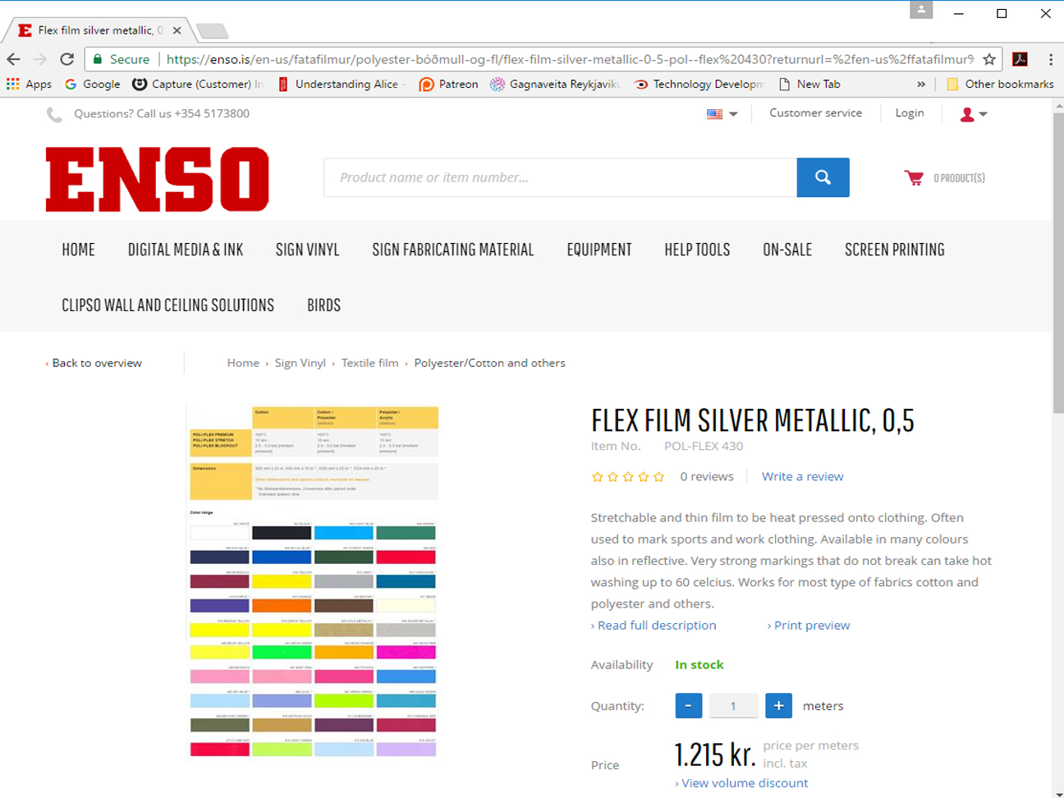Open SCREEN PRINTING menu
The width and height of the screenshot is (1064, 798).
pos(895,250)
